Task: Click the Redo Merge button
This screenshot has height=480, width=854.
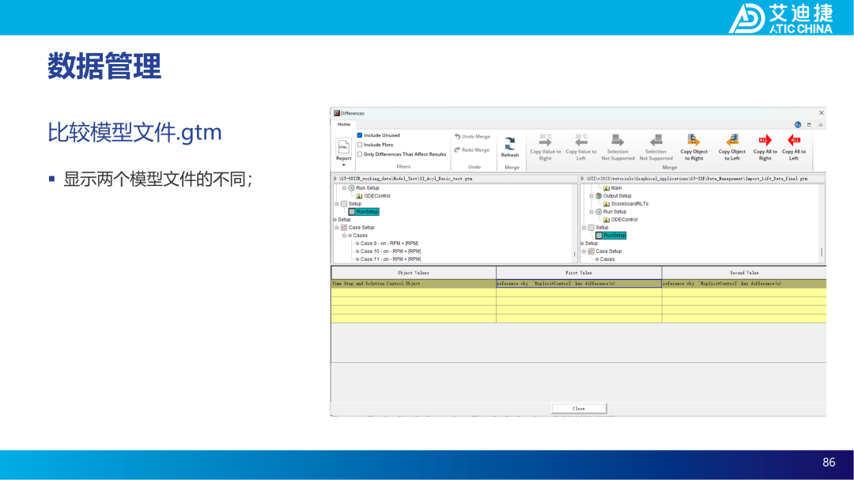Action: click(471, 149)
